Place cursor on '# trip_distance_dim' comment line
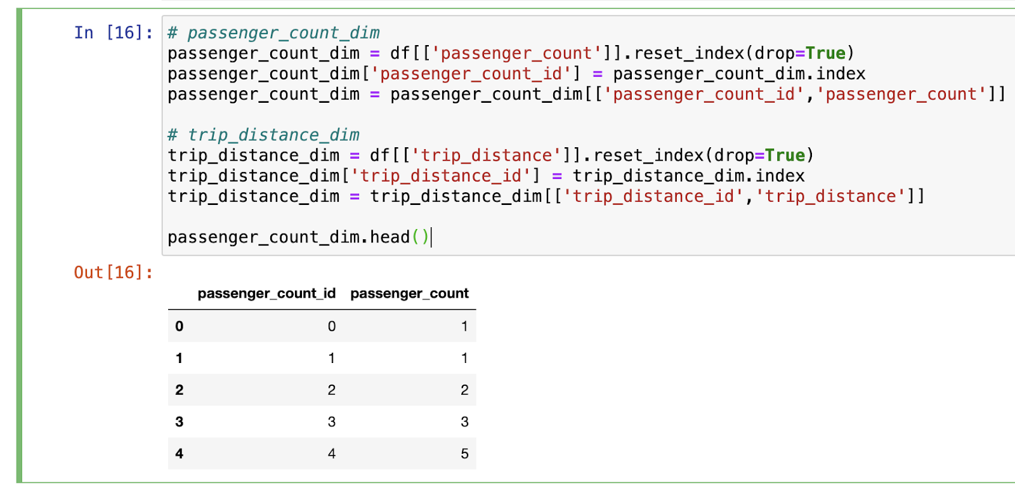Image resolution: width=1015 pixels, height=488 pixels. [263, 135]
